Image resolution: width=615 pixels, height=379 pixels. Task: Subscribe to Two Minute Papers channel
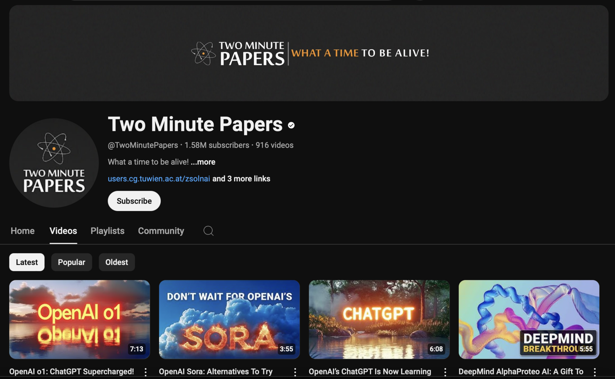coord(134,201)
